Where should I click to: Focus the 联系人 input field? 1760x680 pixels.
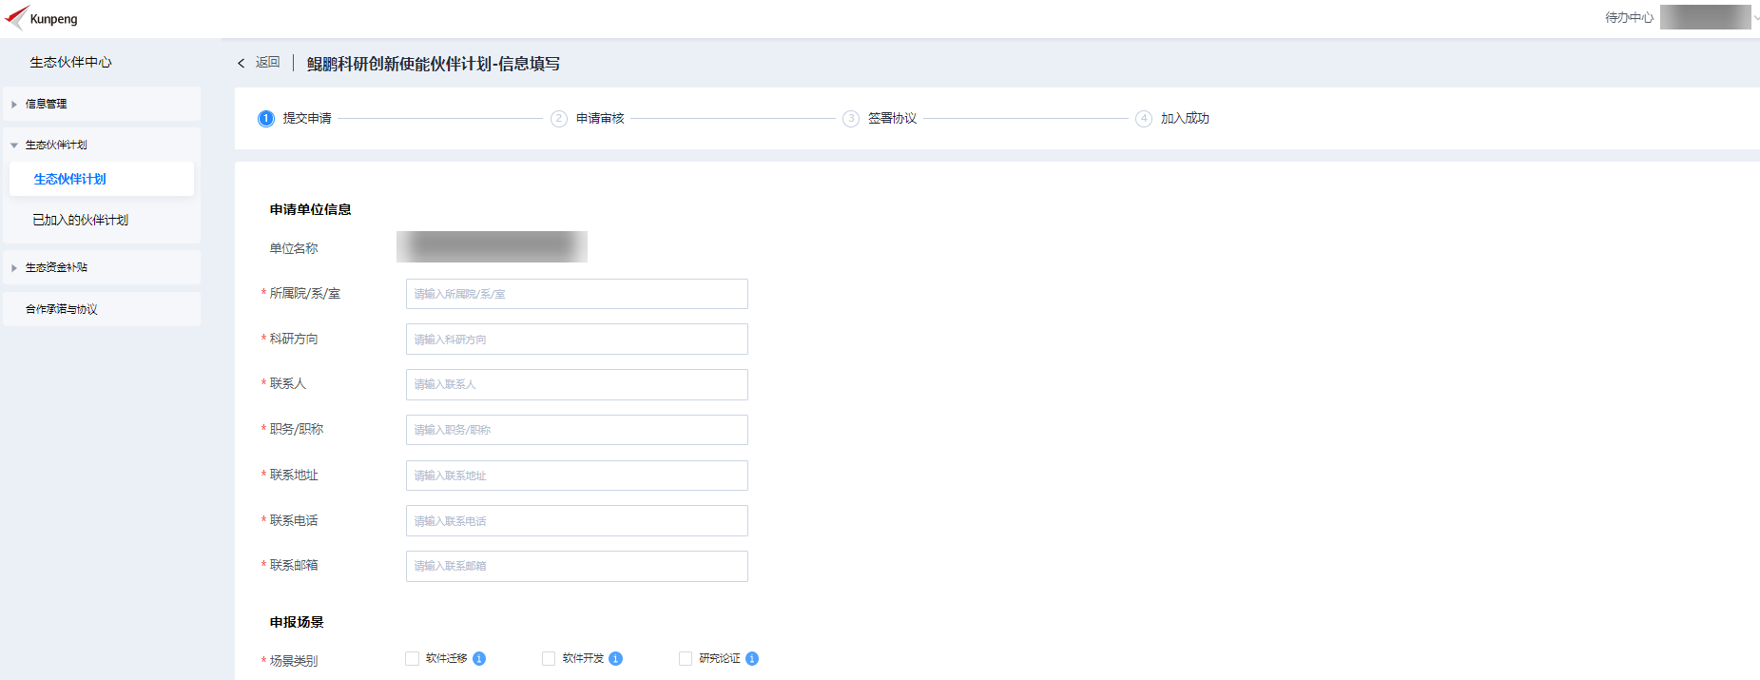pos(577,384)
